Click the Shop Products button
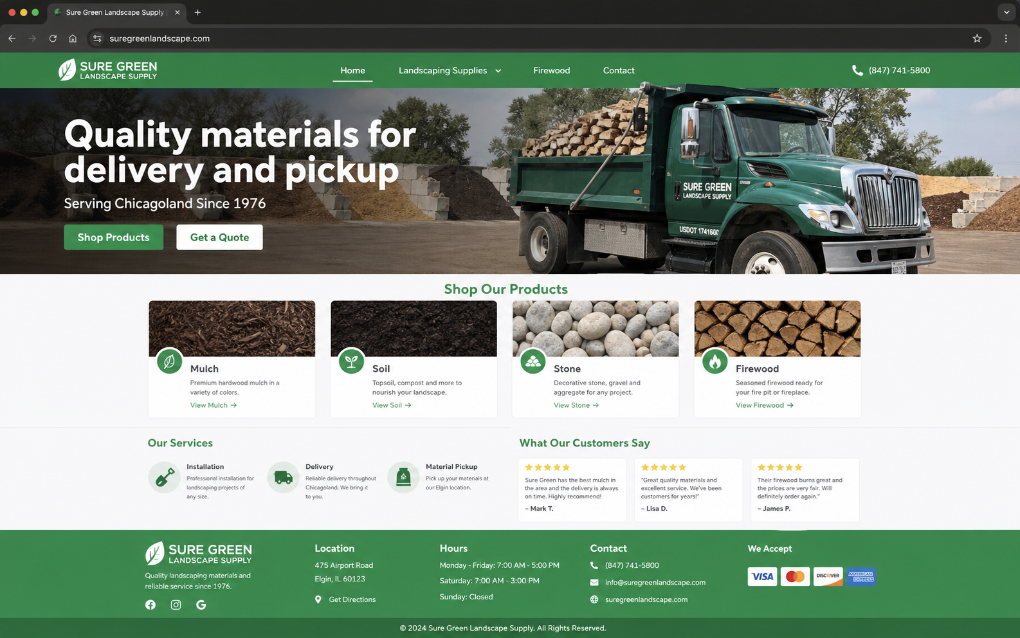The image size is (1020, 638). tap(113, 237)
